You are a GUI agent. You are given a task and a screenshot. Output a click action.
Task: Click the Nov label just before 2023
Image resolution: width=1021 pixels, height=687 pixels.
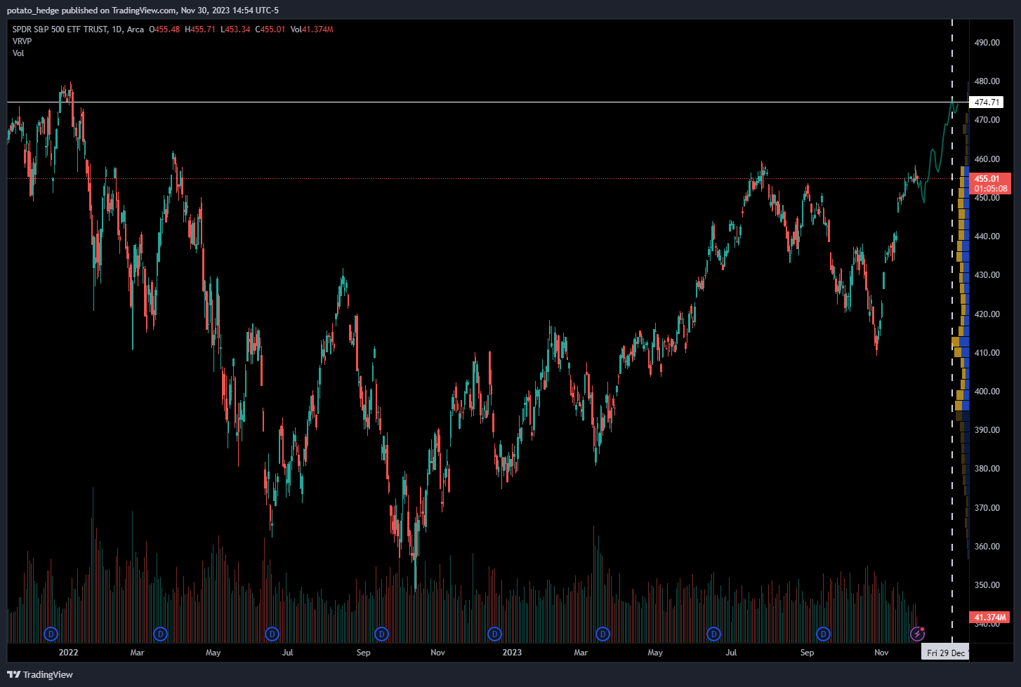pos(437,653)
